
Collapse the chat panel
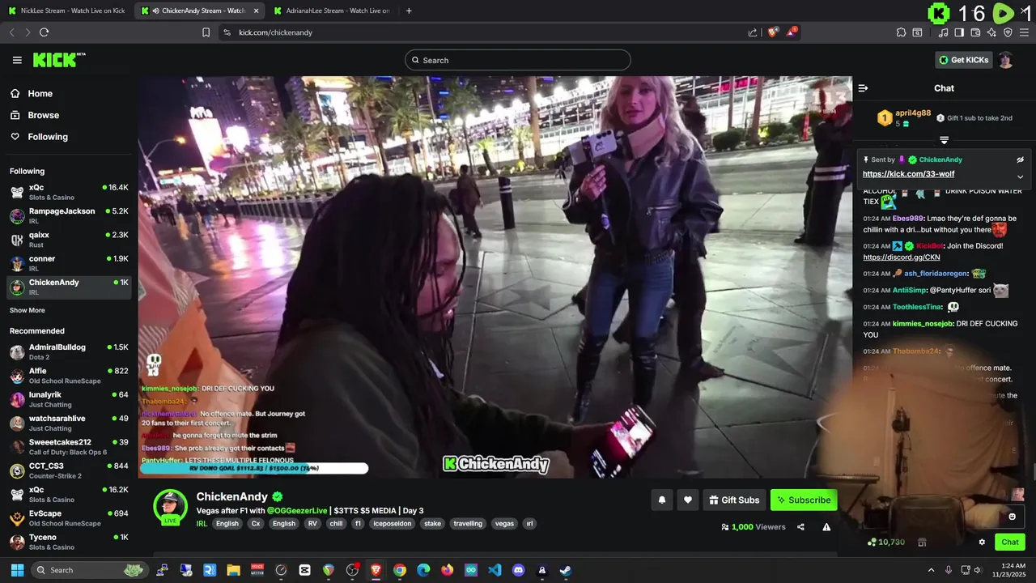pos(863,88)
